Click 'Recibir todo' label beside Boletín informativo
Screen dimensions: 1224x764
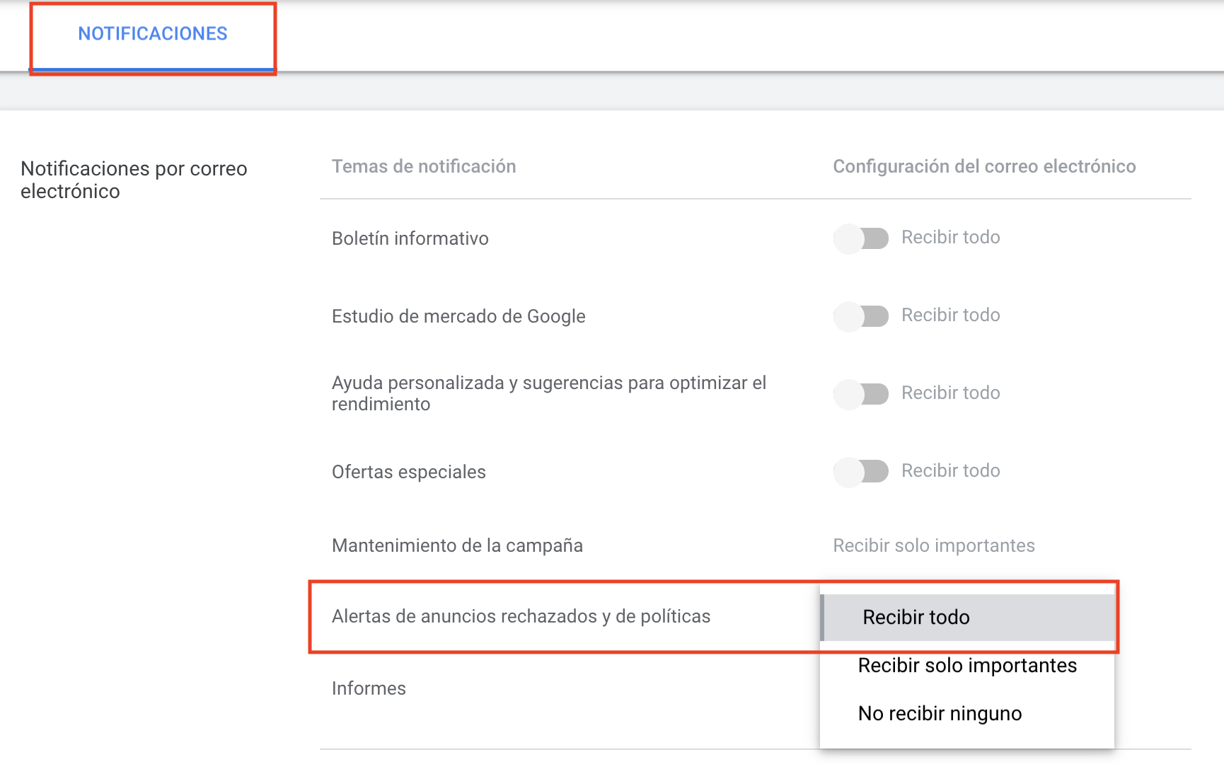tap(950, 237)
